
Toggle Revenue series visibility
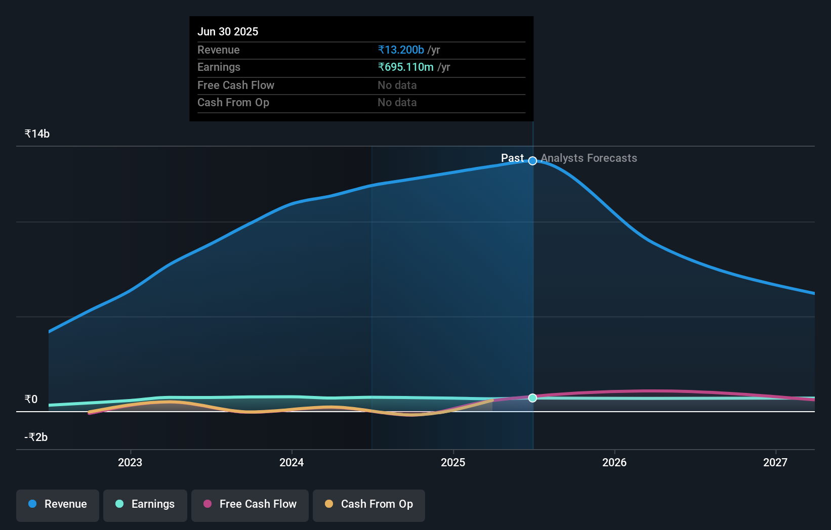click(x=57, y=505)
